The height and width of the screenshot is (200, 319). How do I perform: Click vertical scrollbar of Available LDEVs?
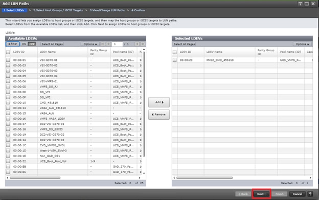144,104
